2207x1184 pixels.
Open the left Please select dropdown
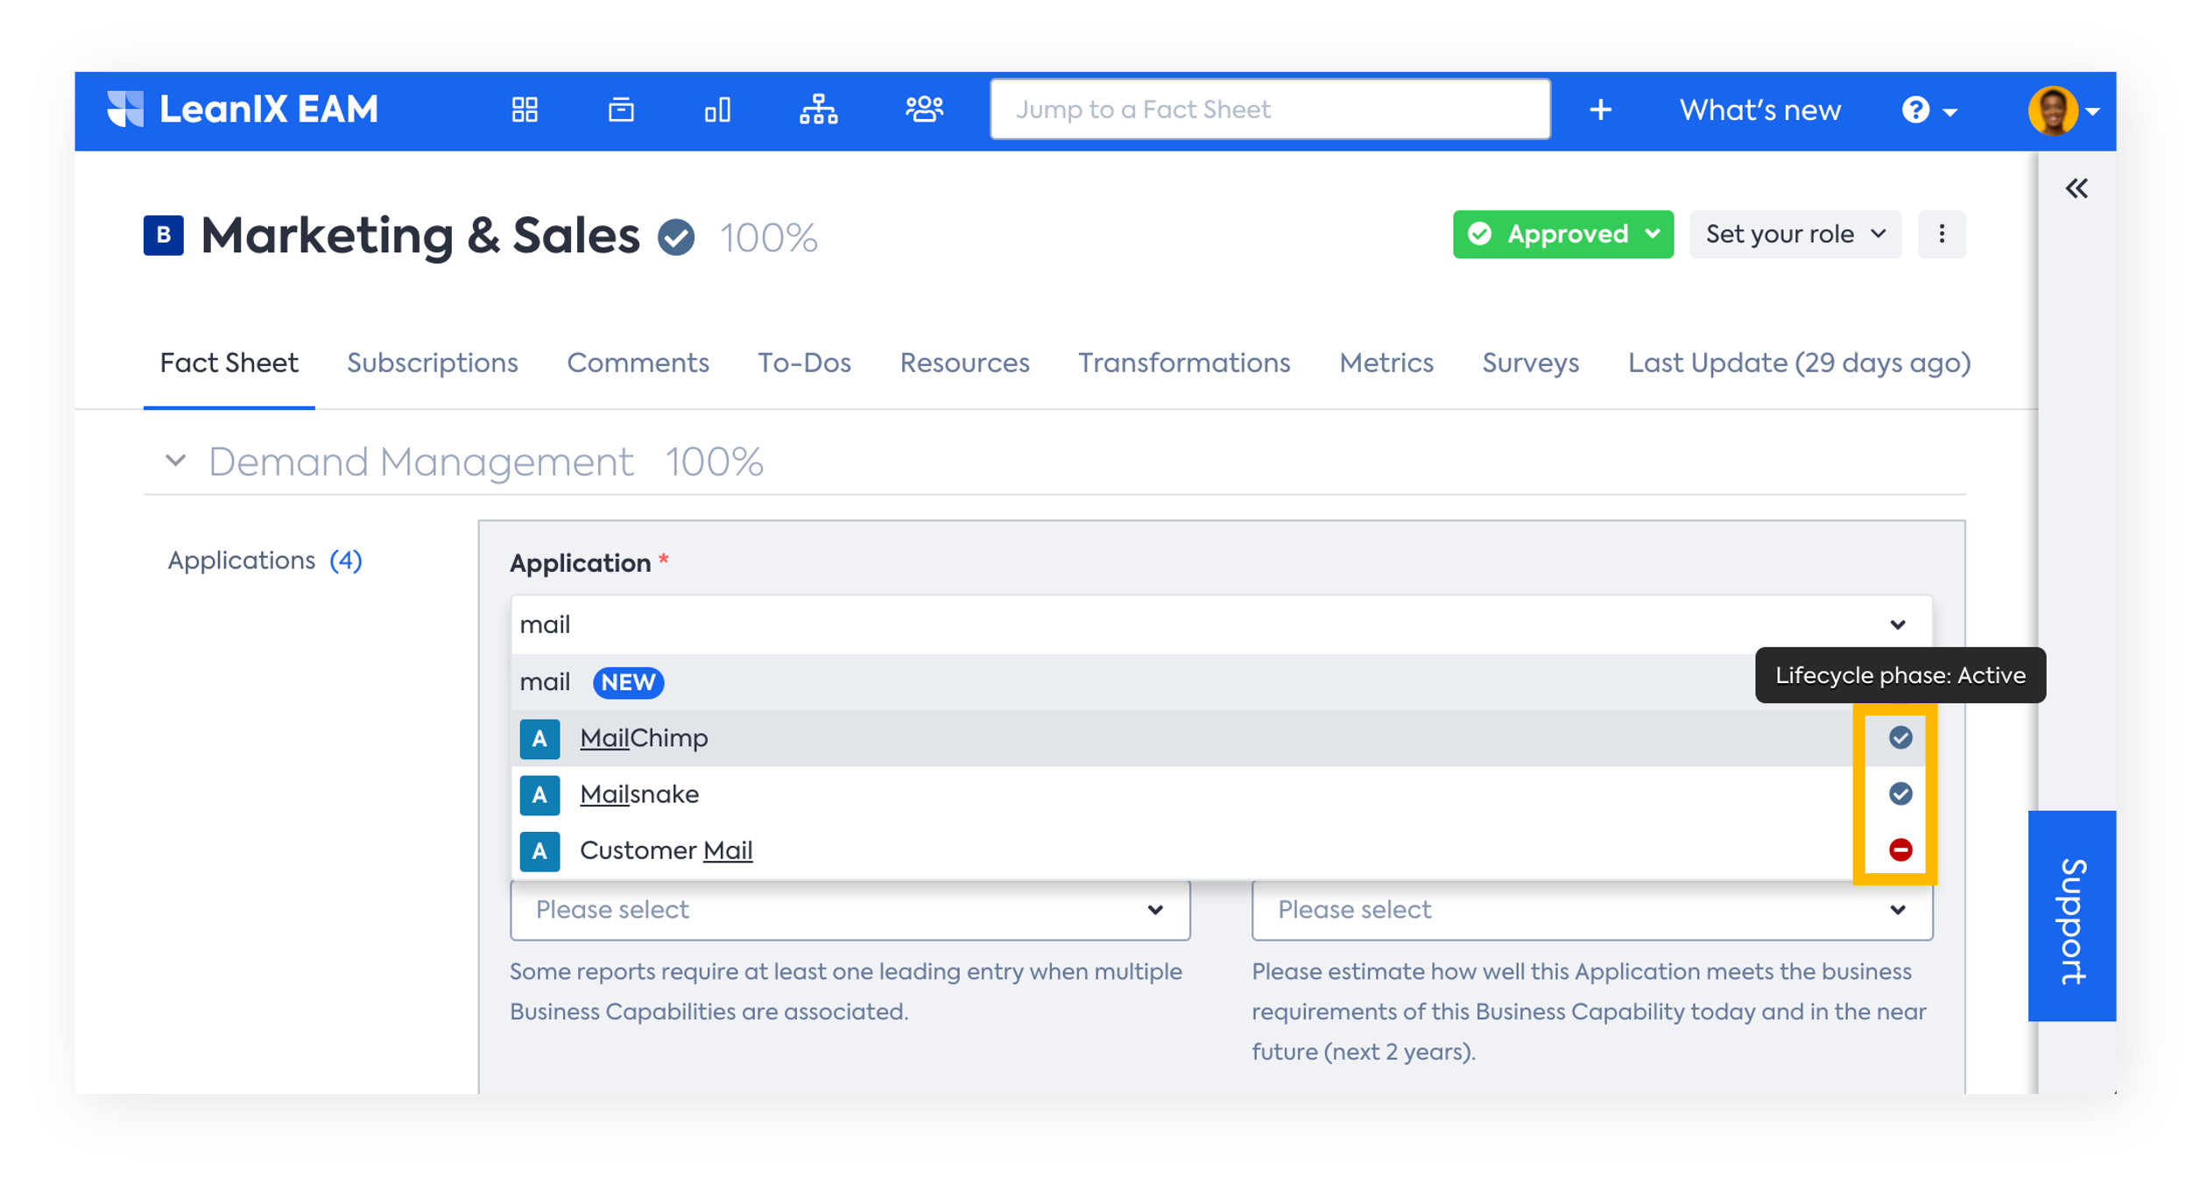[850, 910]
